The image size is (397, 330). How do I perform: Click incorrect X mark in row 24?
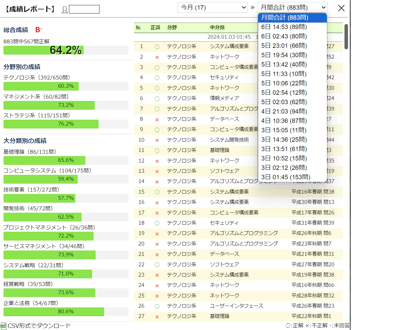point(157,286)
